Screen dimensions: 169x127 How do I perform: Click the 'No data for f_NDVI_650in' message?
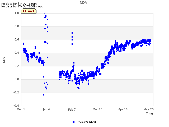click(x=19, y=4)
